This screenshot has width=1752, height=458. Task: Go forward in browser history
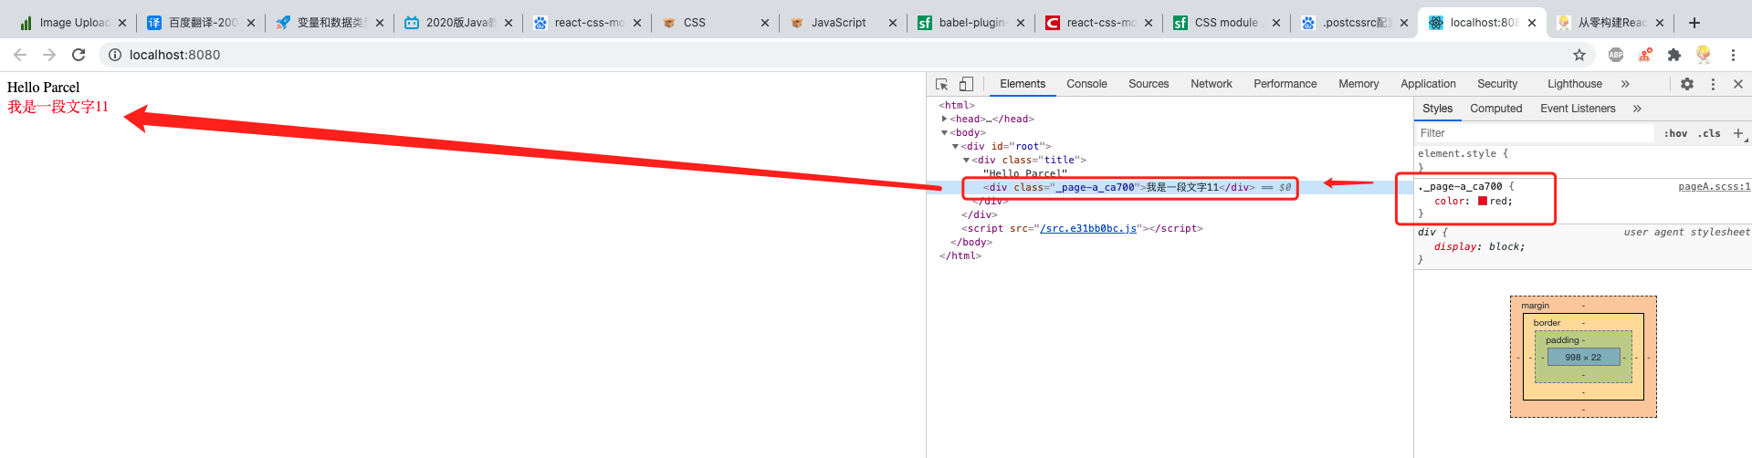49,55
